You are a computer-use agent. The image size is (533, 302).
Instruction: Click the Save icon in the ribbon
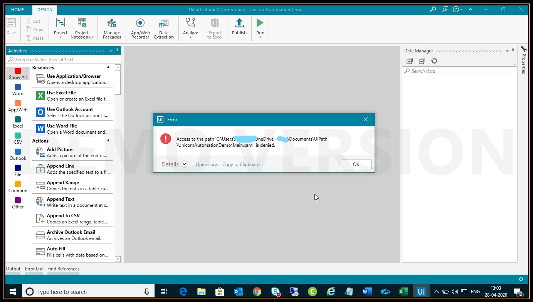(x=11, y=26)
